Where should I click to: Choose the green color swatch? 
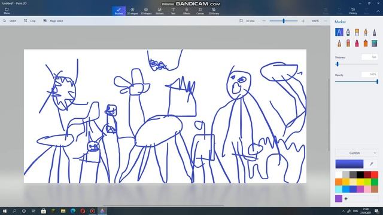click(375, 182)
